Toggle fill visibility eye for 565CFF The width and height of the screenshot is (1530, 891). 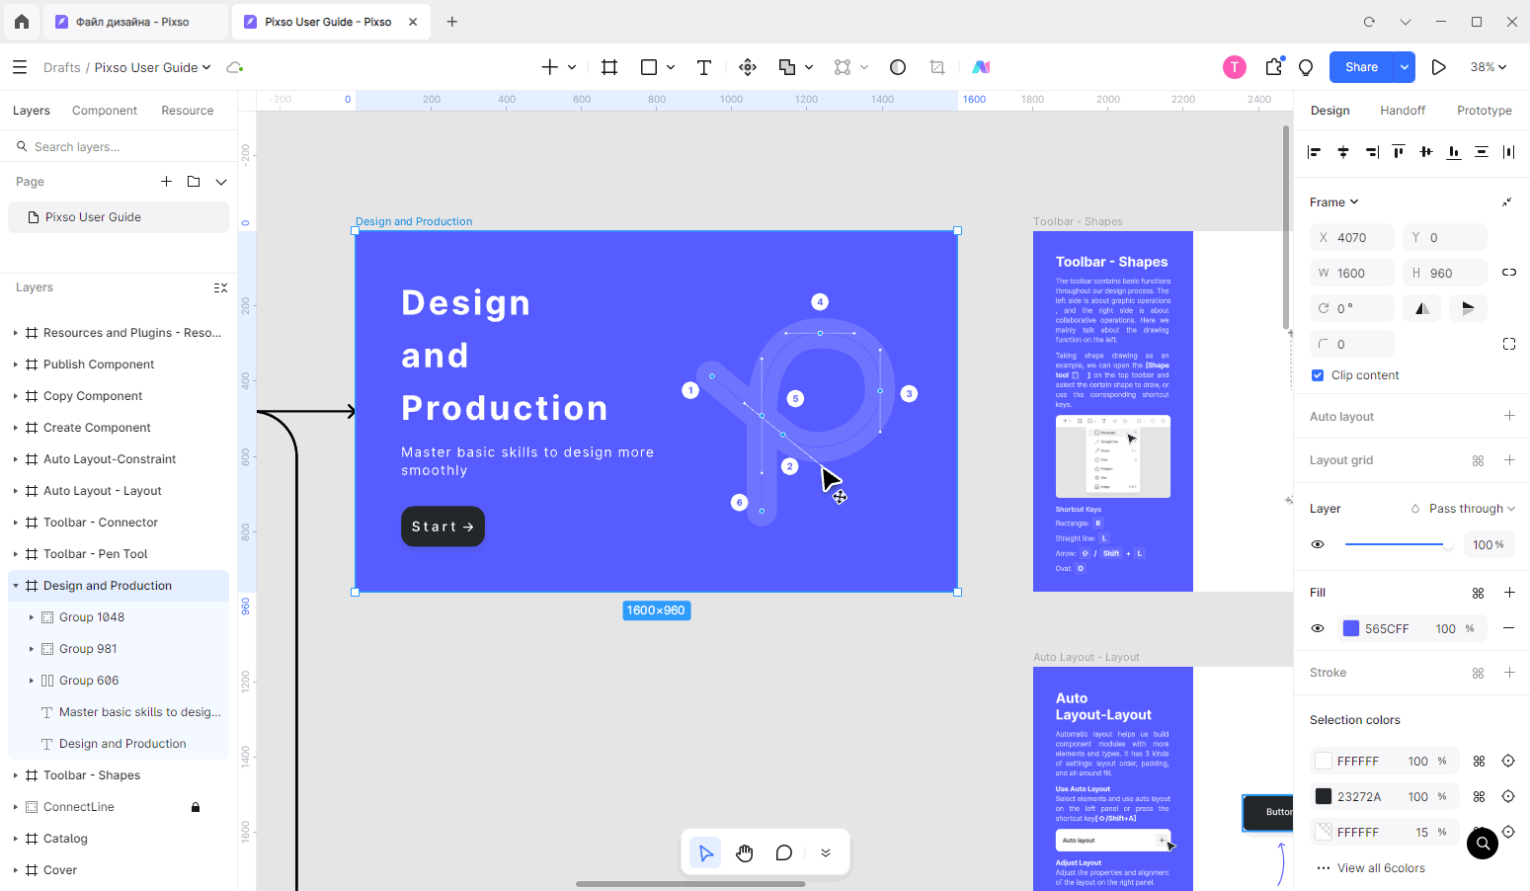tap(1318, 628)
